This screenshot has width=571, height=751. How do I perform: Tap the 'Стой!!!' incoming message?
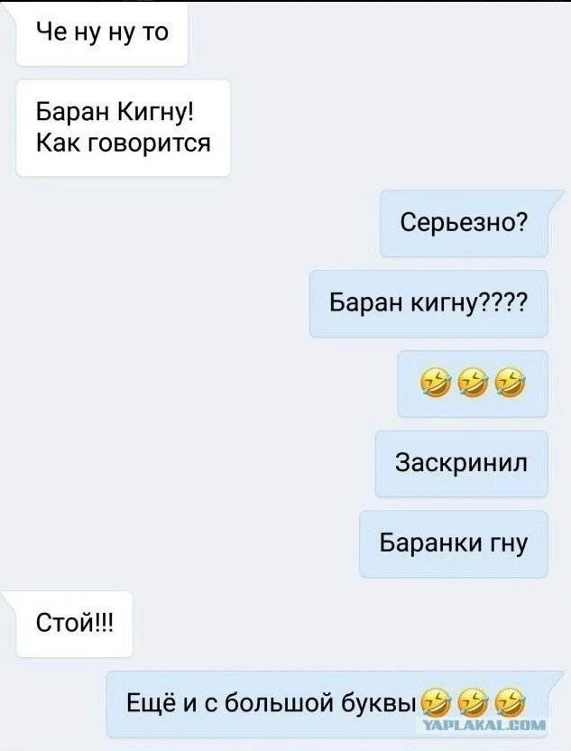click(75, 624)
